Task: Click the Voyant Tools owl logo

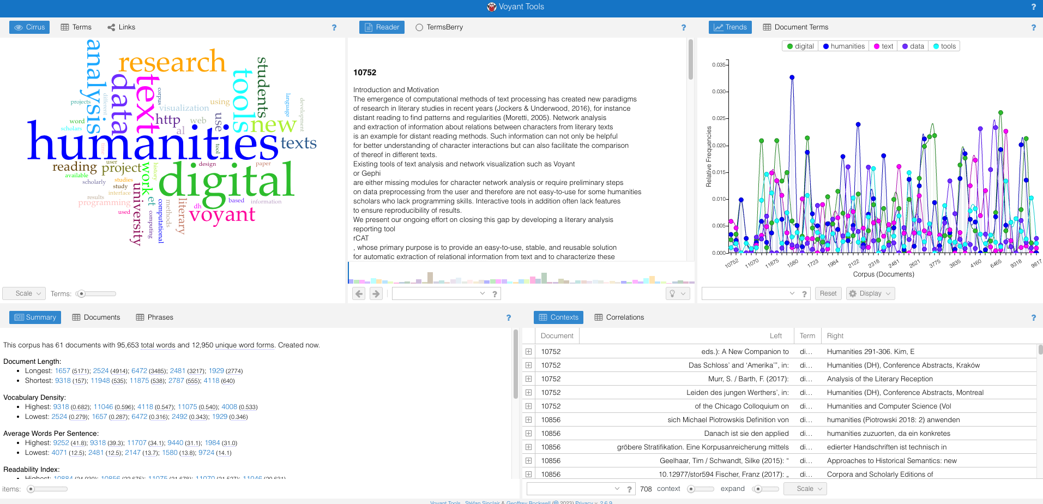Action: click(x=491, y=7)
